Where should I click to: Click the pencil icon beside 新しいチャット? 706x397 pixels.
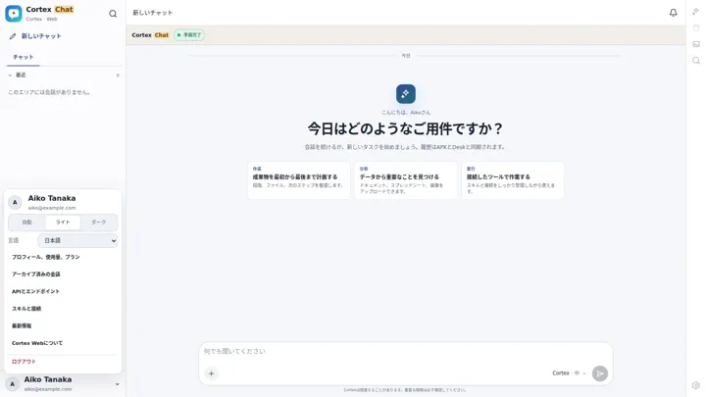tap(13, 36)
